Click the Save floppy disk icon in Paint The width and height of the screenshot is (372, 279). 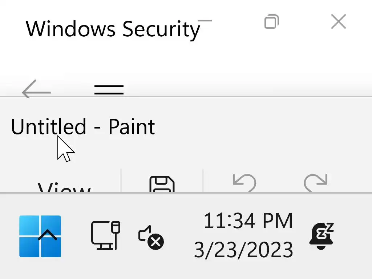pyautogui.click(x=162, y=184)
